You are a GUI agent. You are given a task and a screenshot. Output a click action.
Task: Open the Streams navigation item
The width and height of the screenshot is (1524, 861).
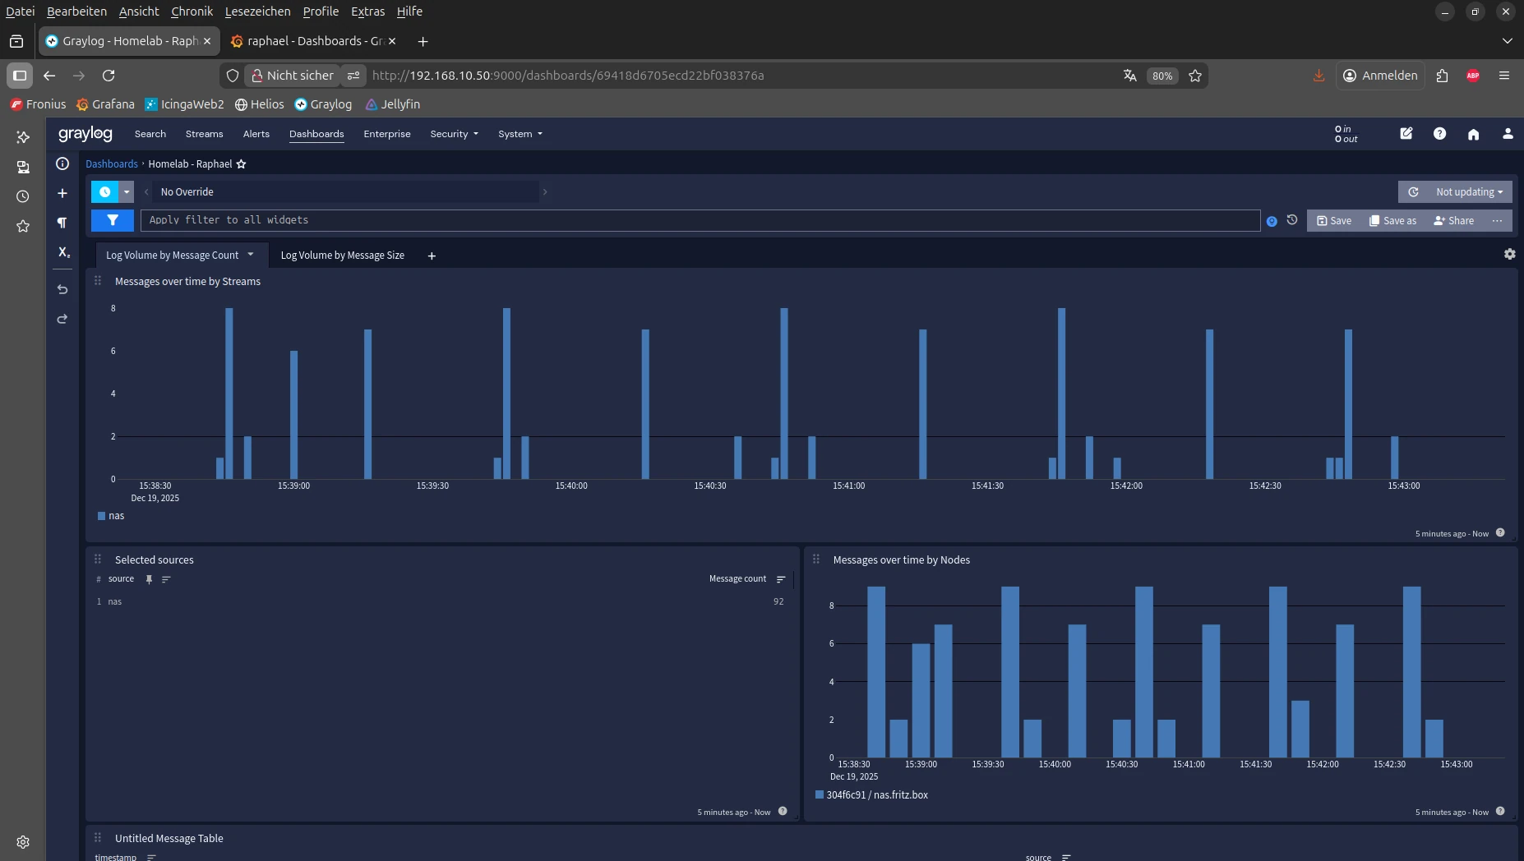tap(204, 134)
